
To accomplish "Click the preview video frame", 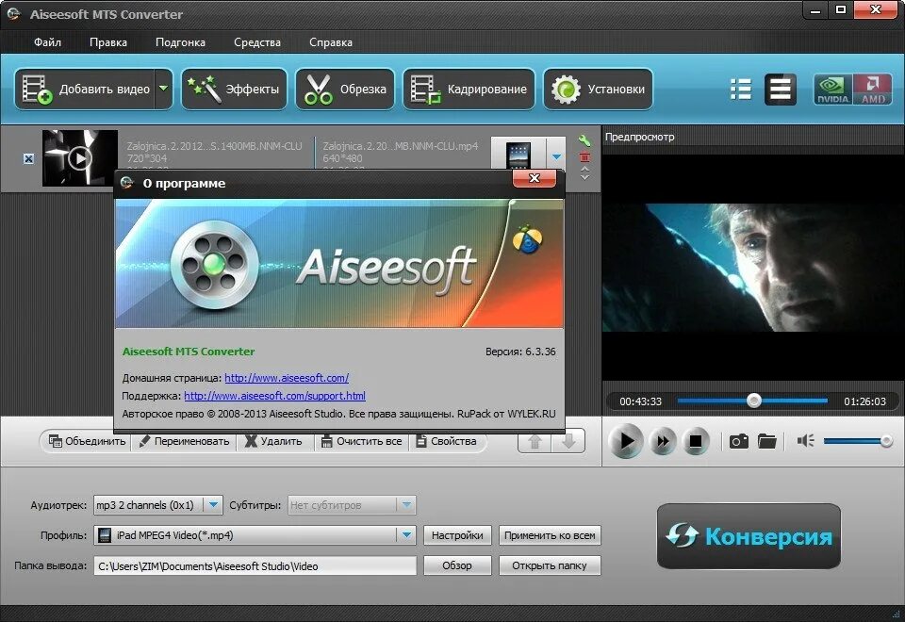I will tap(752, 267).
